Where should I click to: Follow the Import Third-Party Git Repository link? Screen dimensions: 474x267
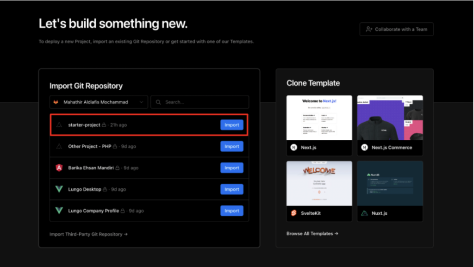pos(87,234)
